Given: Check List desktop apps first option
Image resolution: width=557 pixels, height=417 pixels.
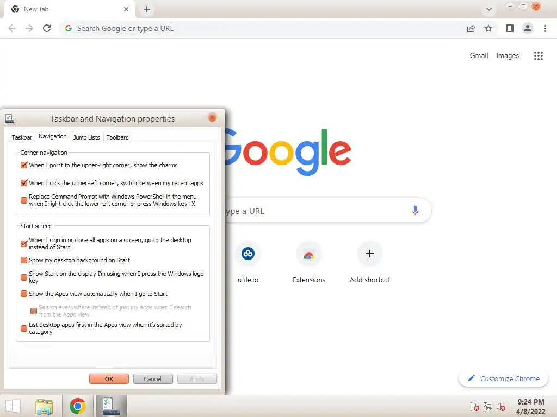Looking at the screenshot, I should pos(24,328).
